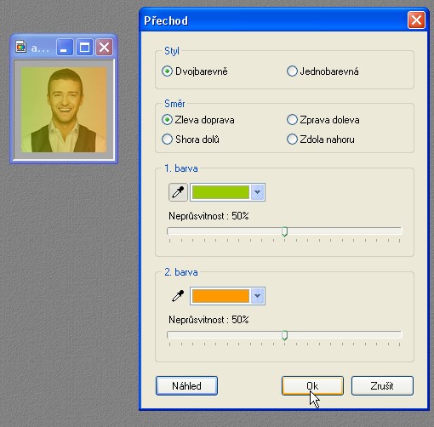Click the green color swatch

220,192
